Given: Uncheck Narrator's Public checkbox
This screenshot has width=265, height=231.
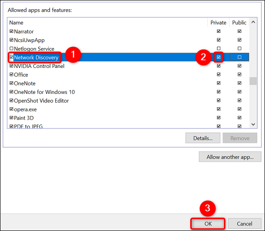Looking at the screenshot, I should point(239,31).
